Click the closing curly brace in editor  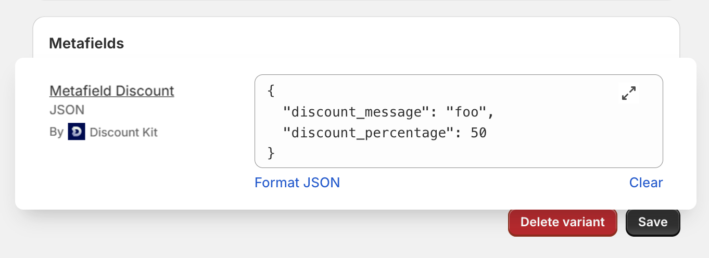271,153
